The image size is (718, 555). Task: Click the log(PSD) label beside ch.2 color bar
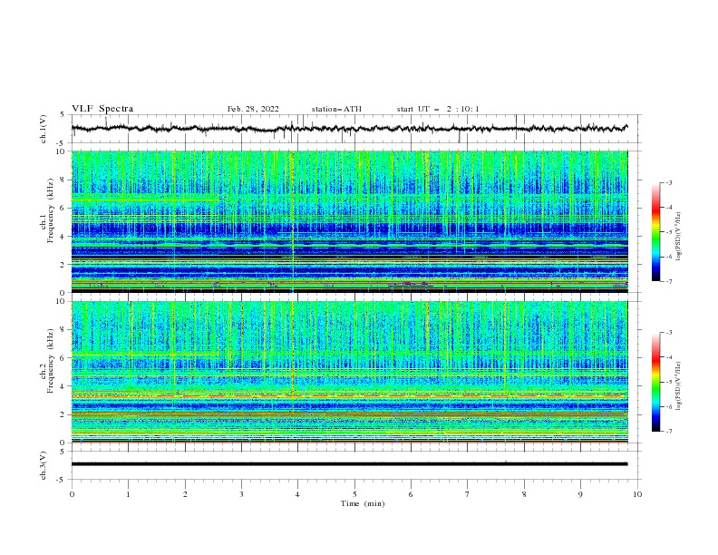[679, 385]
